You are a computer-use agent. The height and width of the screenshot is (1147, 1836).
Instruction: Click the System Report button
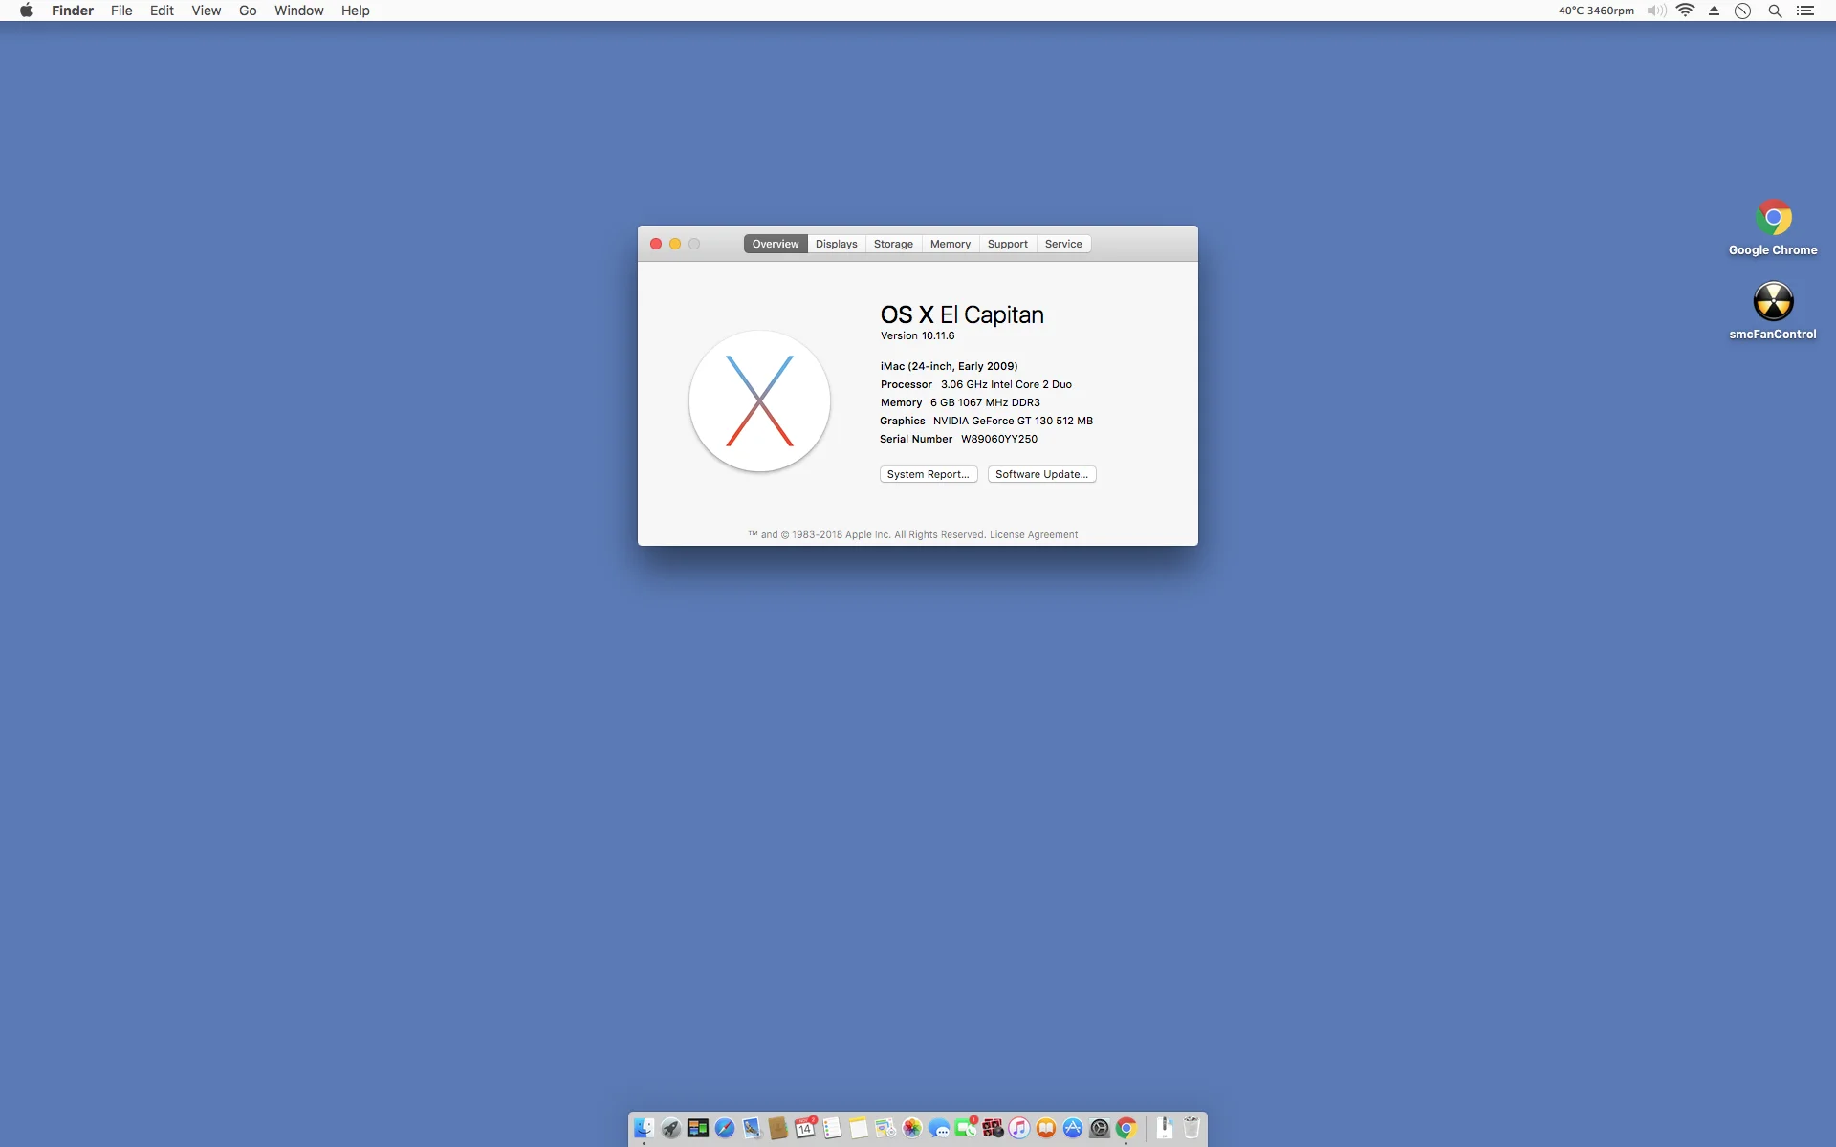(928, 474)
